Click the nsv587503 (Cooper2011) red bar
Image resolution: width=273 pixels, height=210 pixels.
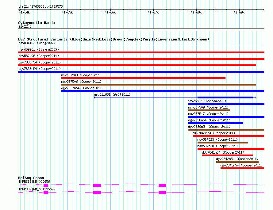click(x=143, y=78)
